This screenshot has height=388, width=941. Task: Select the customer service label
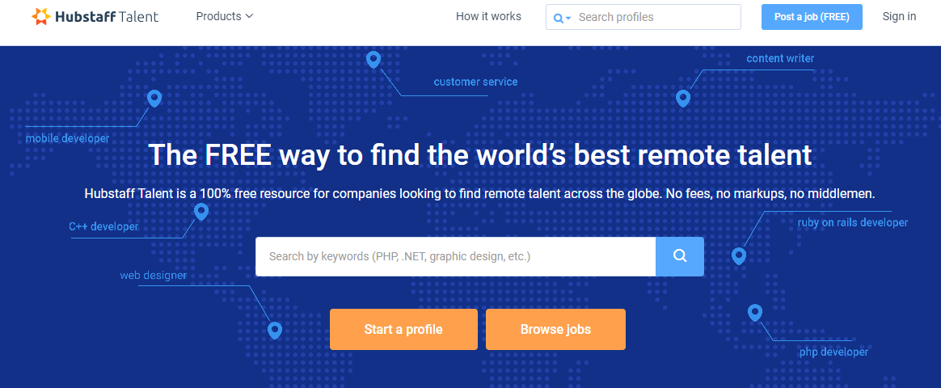coord(475,82)
